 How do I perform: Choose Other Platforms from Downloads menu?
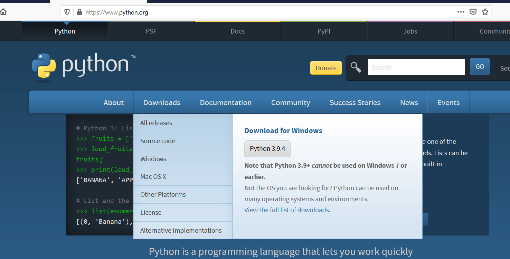click(x=183, y=194)
